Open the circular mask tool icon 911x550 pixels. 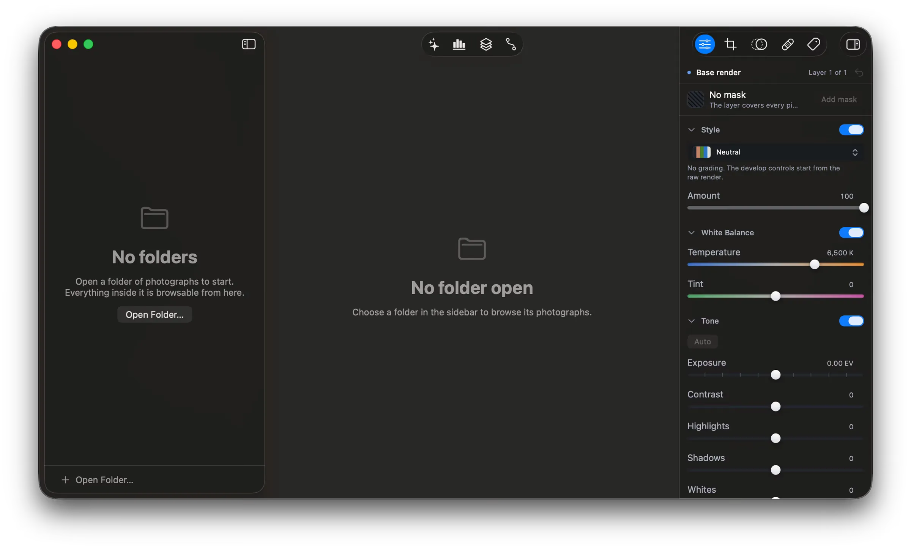click(x=759, y=44)
